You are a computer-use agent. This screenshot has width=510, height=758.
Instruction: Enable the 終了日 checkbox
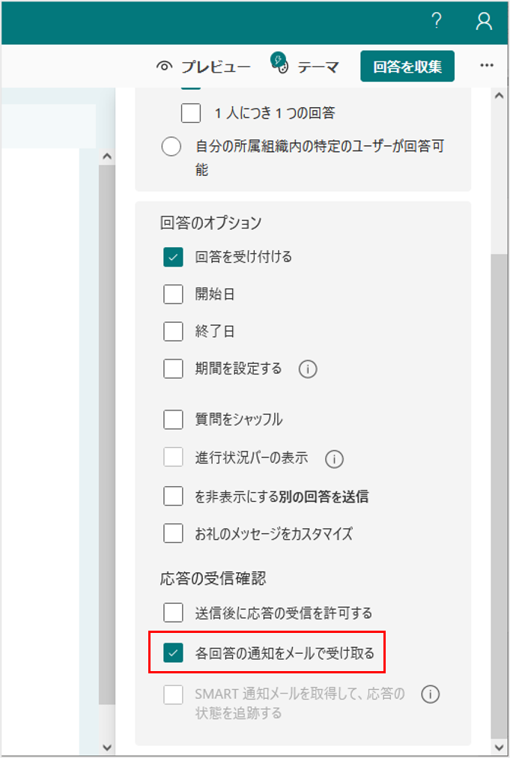click(174, 331)
